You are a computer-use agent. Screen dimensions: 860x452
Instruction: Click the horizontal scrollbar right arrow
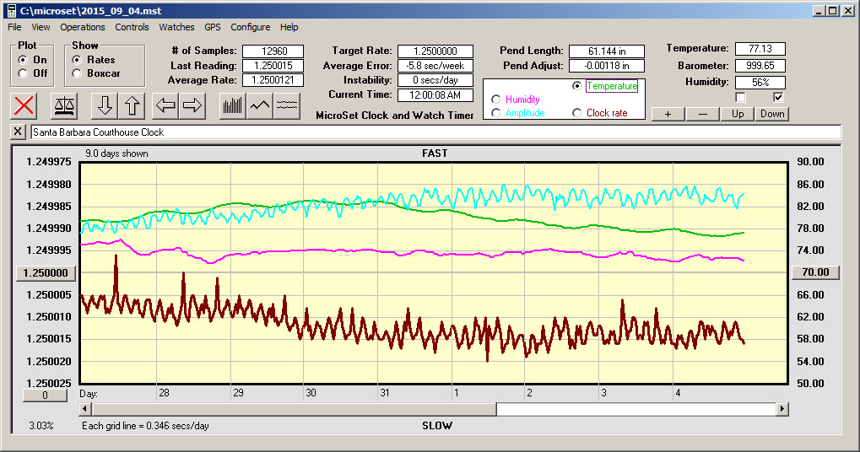tap(782, 409)
